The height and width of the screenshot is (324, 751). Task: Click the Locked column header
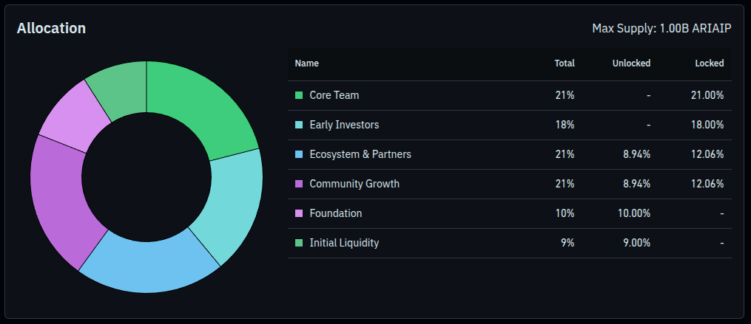coord(709,63)
